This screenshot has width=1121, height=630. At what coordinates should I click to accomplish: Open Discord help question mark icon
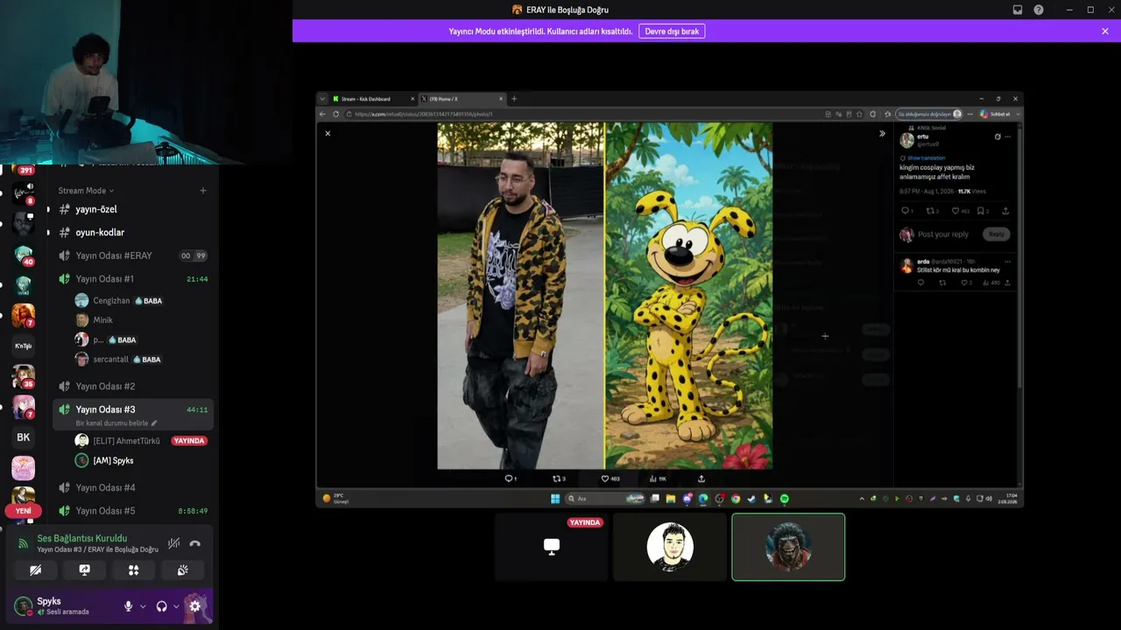1039,10
